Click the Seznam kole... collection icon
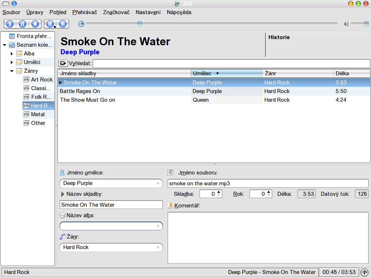 12,45
